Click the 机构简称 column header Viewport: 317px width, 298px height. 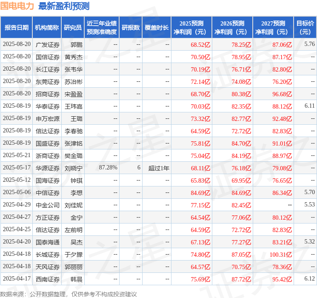[47, 28]
